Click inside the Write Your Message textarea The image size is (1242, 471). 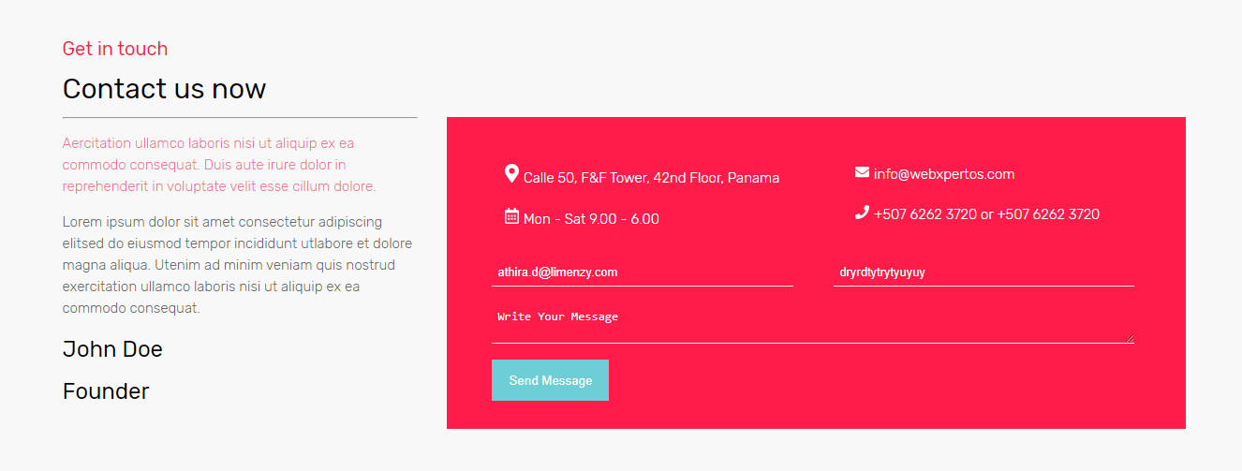(813, 323)
